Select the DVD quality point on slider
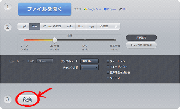Viewport: 180px width, 109px height. tap(85, 40)
